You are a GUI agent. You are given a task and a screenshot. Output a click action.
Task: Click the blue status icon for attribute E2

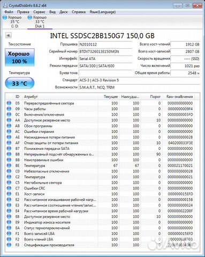tap(9, 200)
